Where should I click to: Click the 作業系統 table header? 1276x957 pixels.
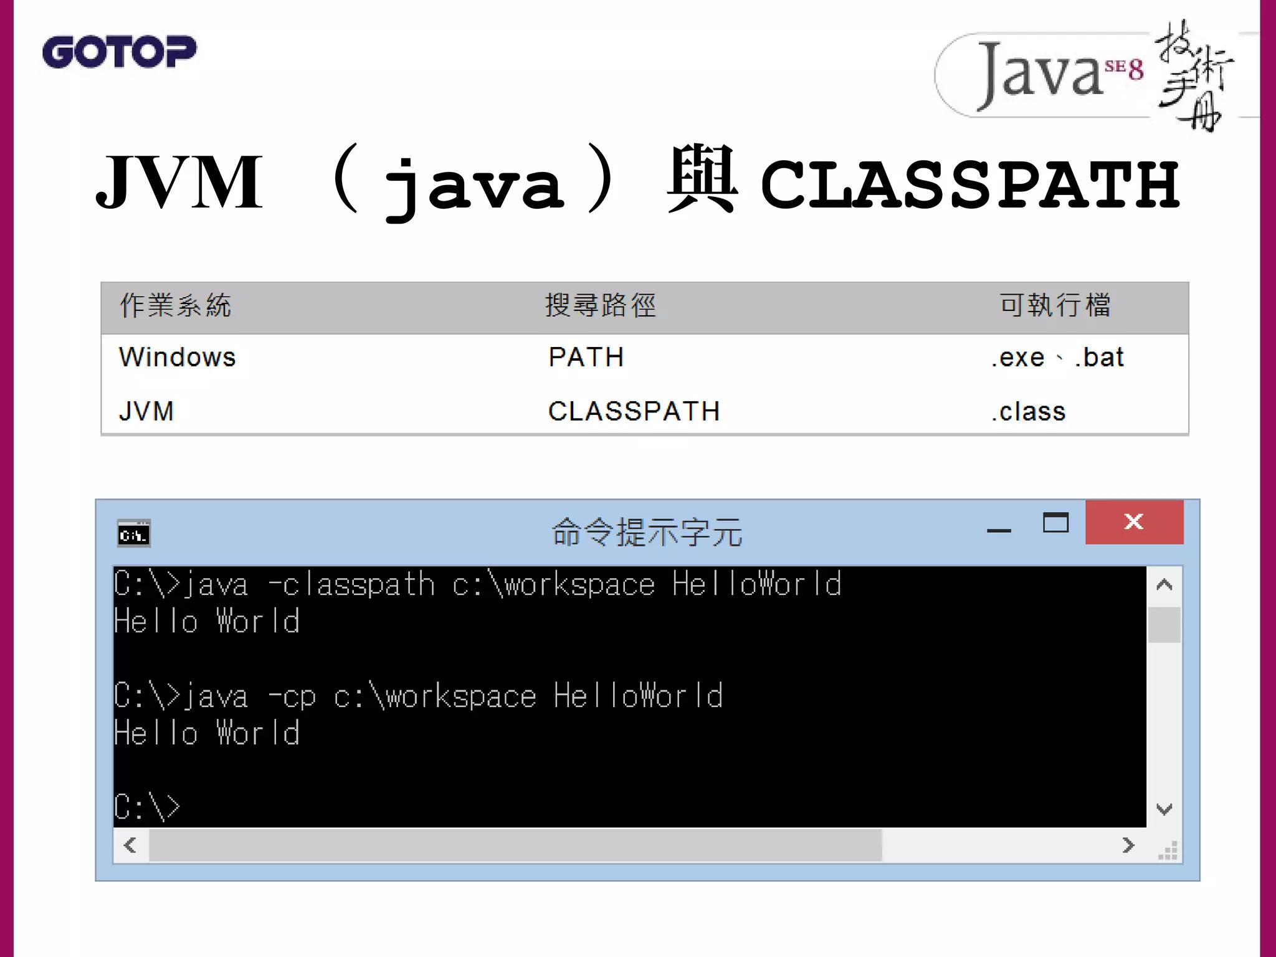[175, 306]
